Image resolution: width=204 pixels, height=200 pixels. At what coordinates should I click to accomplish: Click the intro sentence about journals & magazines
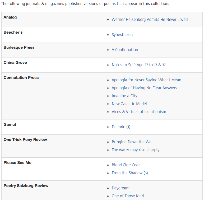85,4
